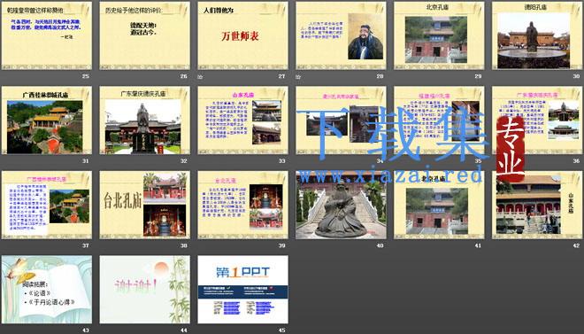Screen dimensions: 584x334
Task: Select the 德阳孔庙 slide thumbnail
Action: click(537, 35)
